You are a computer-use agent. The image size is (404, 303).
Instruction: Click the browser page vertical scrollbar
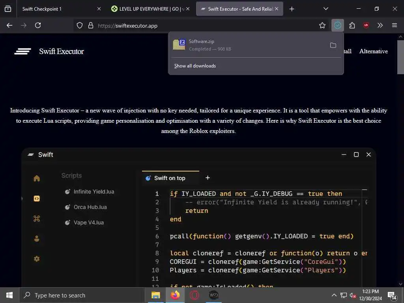[400, 57]
